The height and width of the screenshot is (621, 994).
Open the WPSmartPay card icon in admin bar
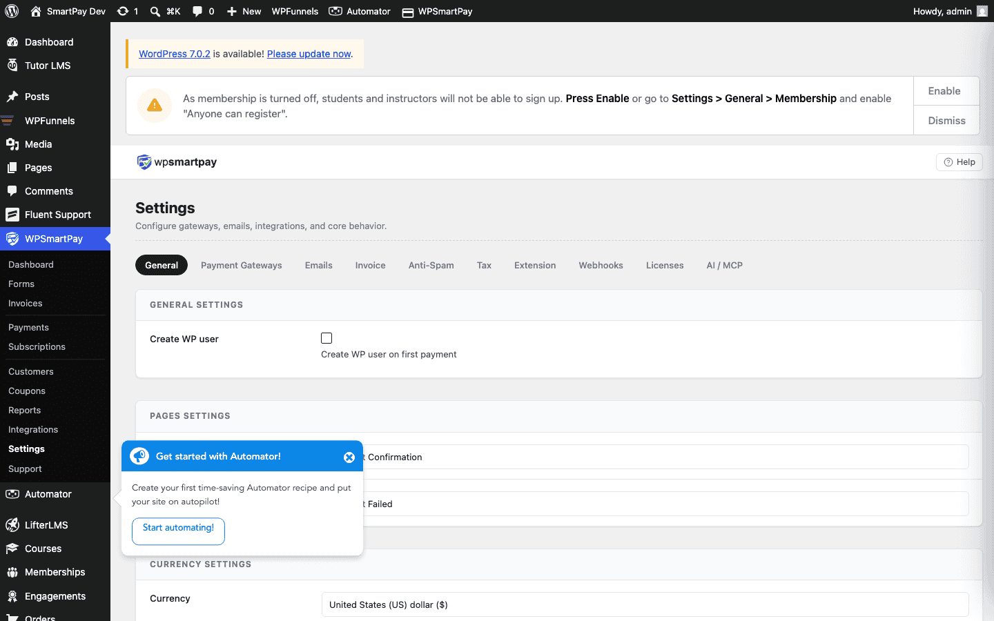coord(408,12)
